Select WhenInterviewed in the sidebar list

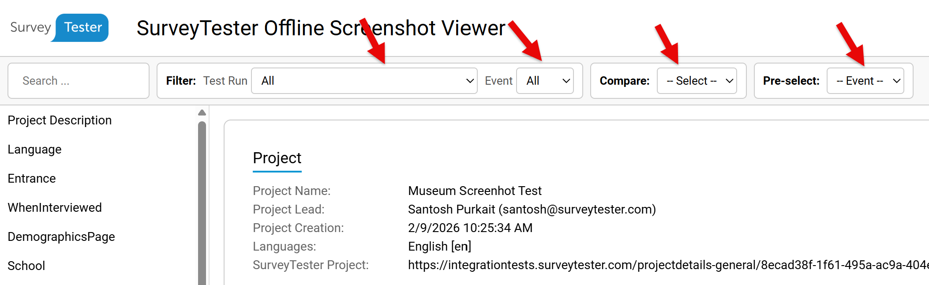click(55, 207)
